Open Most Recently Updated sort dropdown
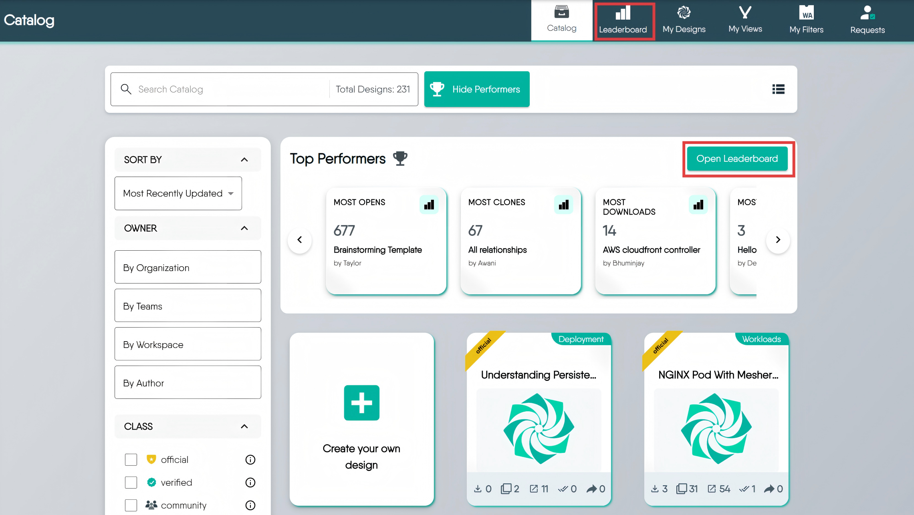Screen dimensions: 914x515 178,193
